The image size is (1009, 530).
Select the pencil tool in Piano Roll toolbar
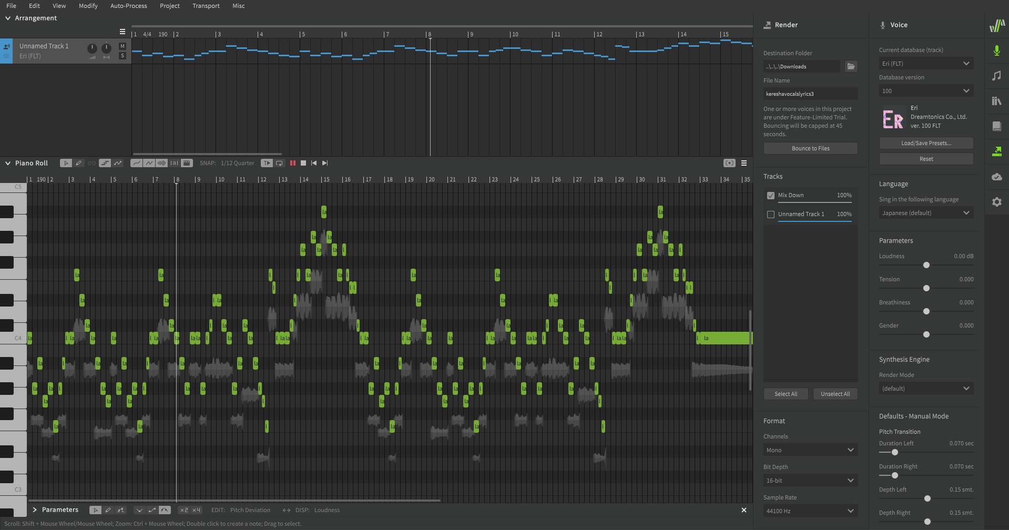point(78,163)
